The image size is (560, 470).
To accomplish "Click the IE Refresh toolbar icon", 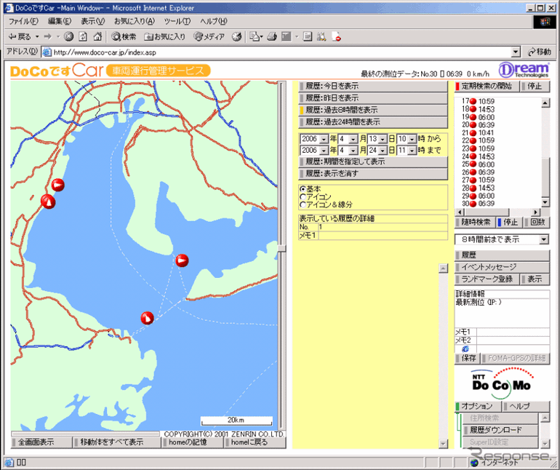I will (x=83, y=36).
